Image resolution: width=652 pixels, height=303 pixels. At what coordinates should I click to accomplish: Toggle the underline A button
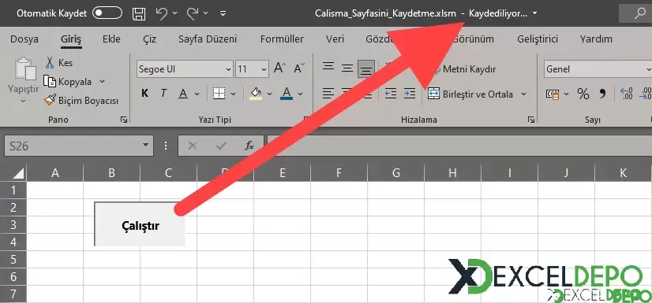click(x=183, y=94)
